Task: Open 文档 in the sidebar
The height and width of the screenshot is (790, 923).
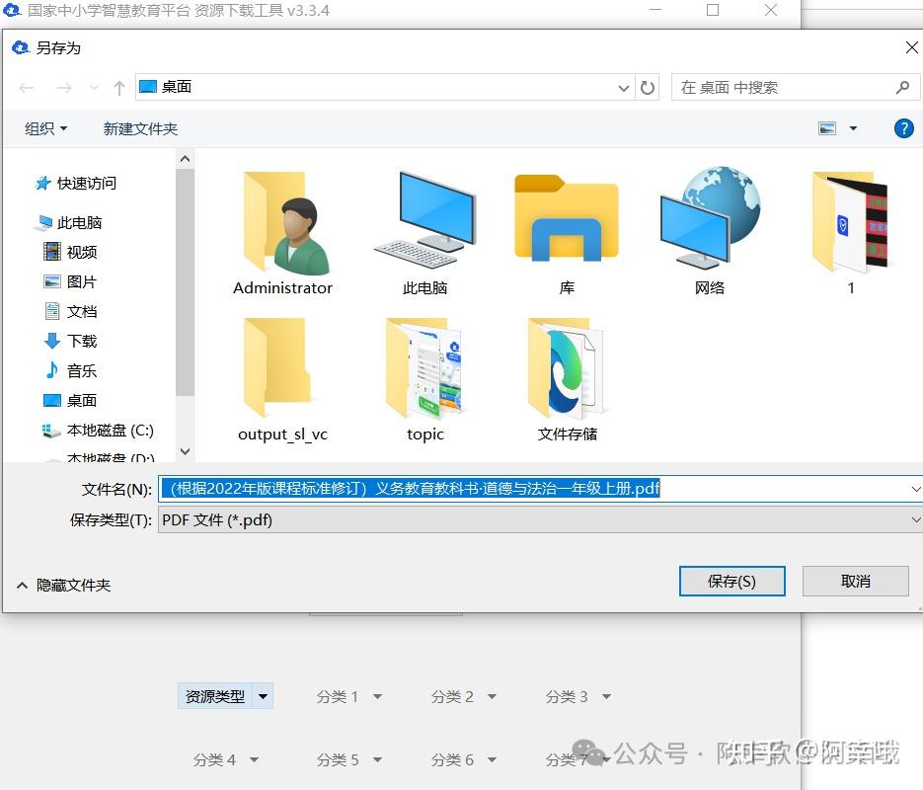Action: click(70, 311)
